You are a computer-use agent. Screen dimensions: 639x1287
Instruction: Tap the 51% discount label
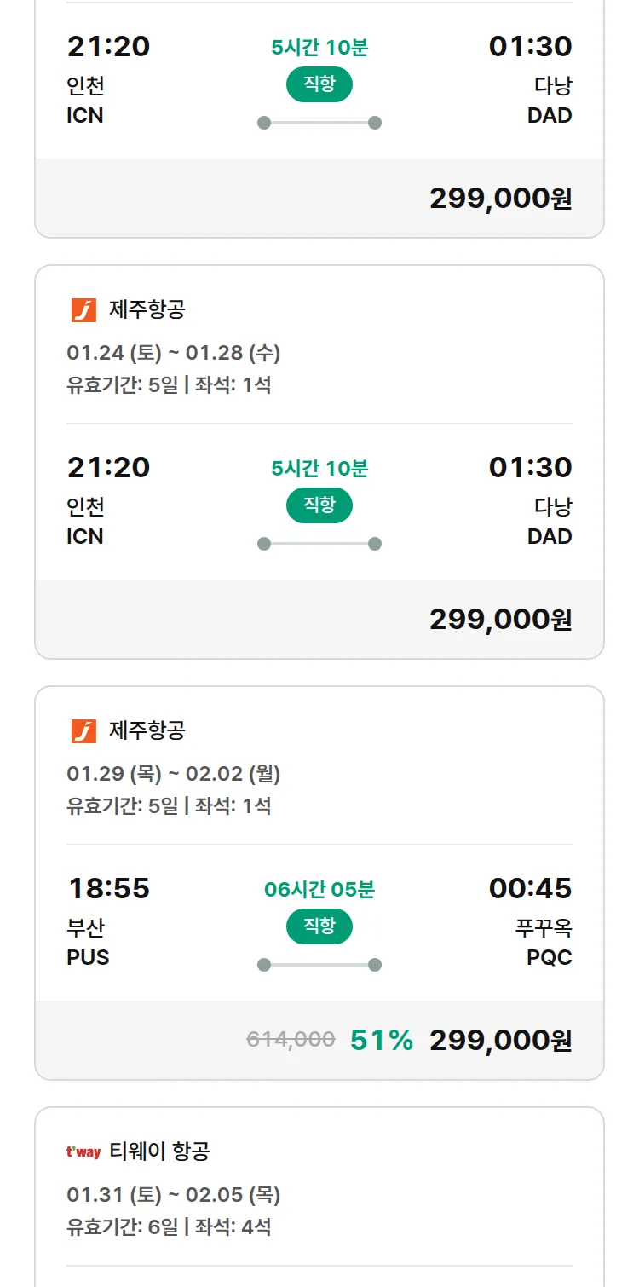click(382, 1041)
